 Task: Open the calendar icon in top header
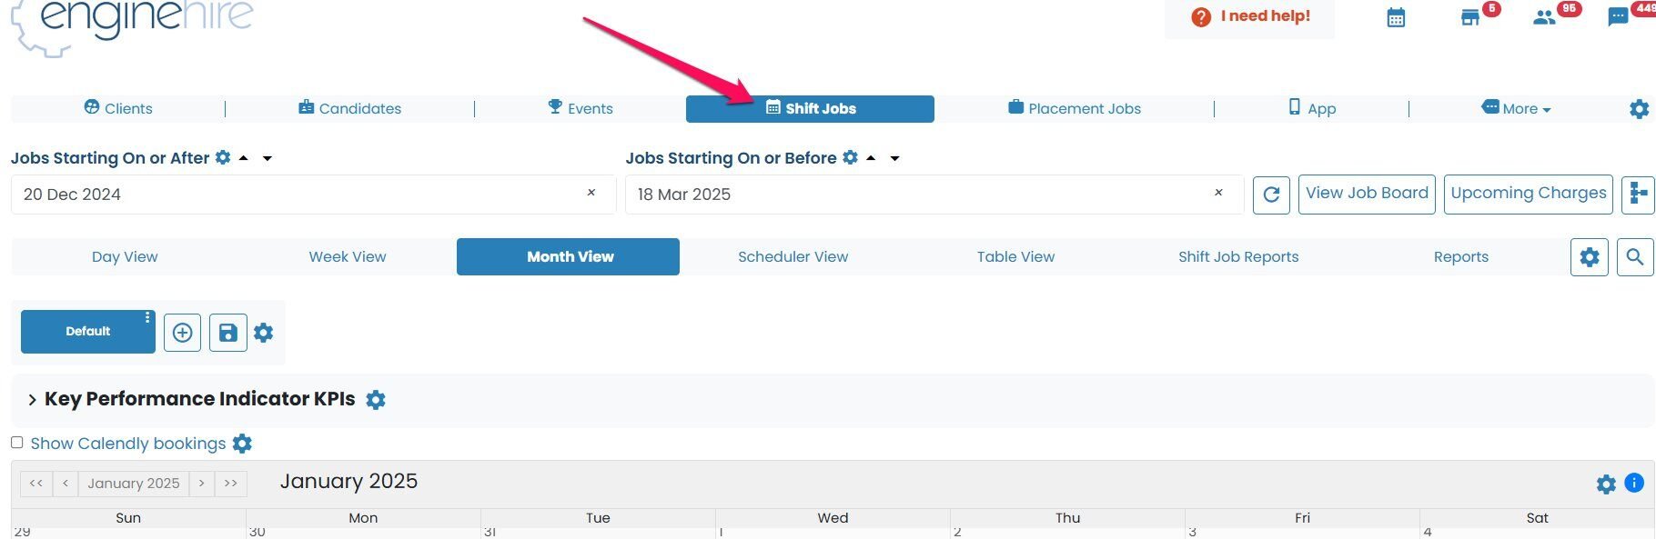coord(1396,18)
